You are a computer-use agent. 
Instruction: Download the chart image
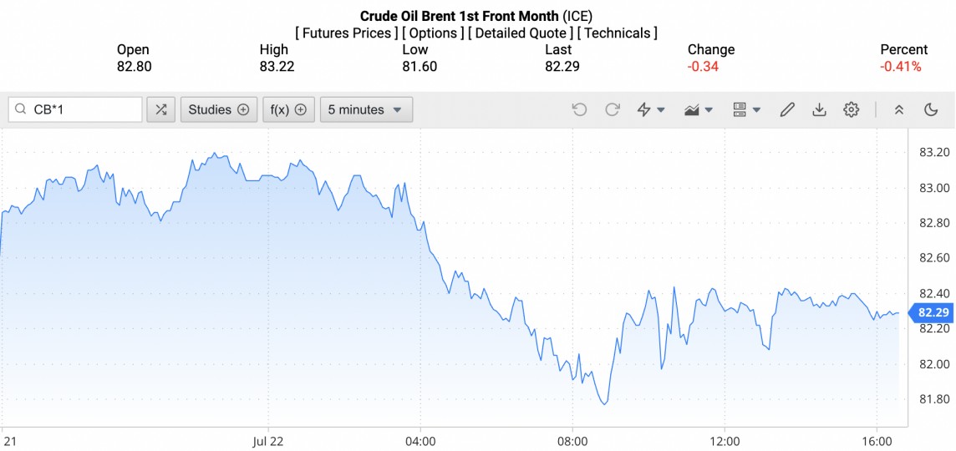(819, 109)
